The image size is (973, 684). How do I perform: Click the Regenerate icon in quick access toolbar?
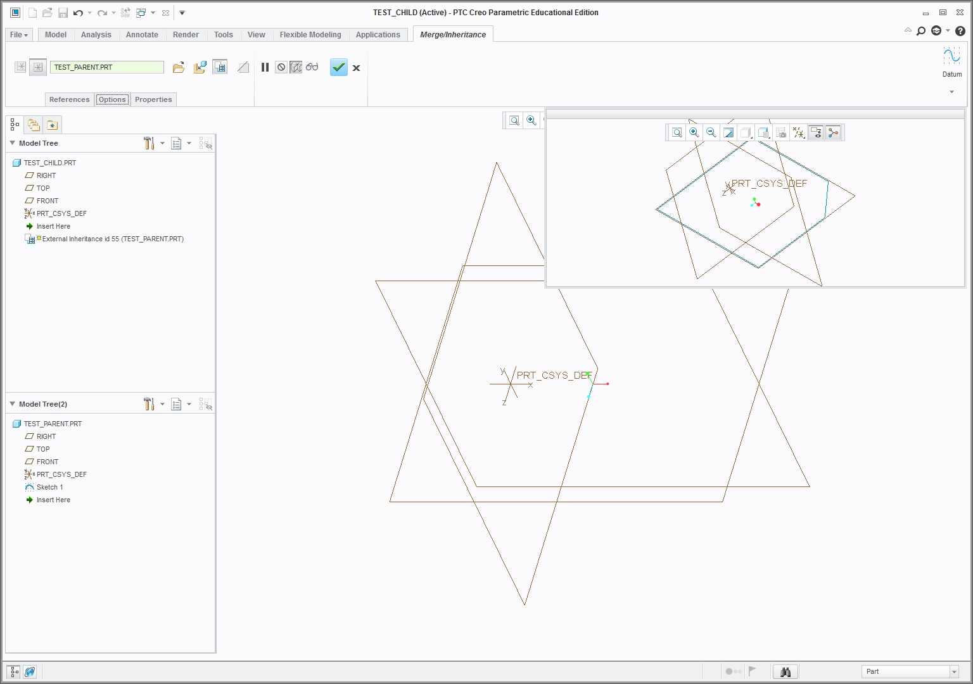tap(125, 13)
